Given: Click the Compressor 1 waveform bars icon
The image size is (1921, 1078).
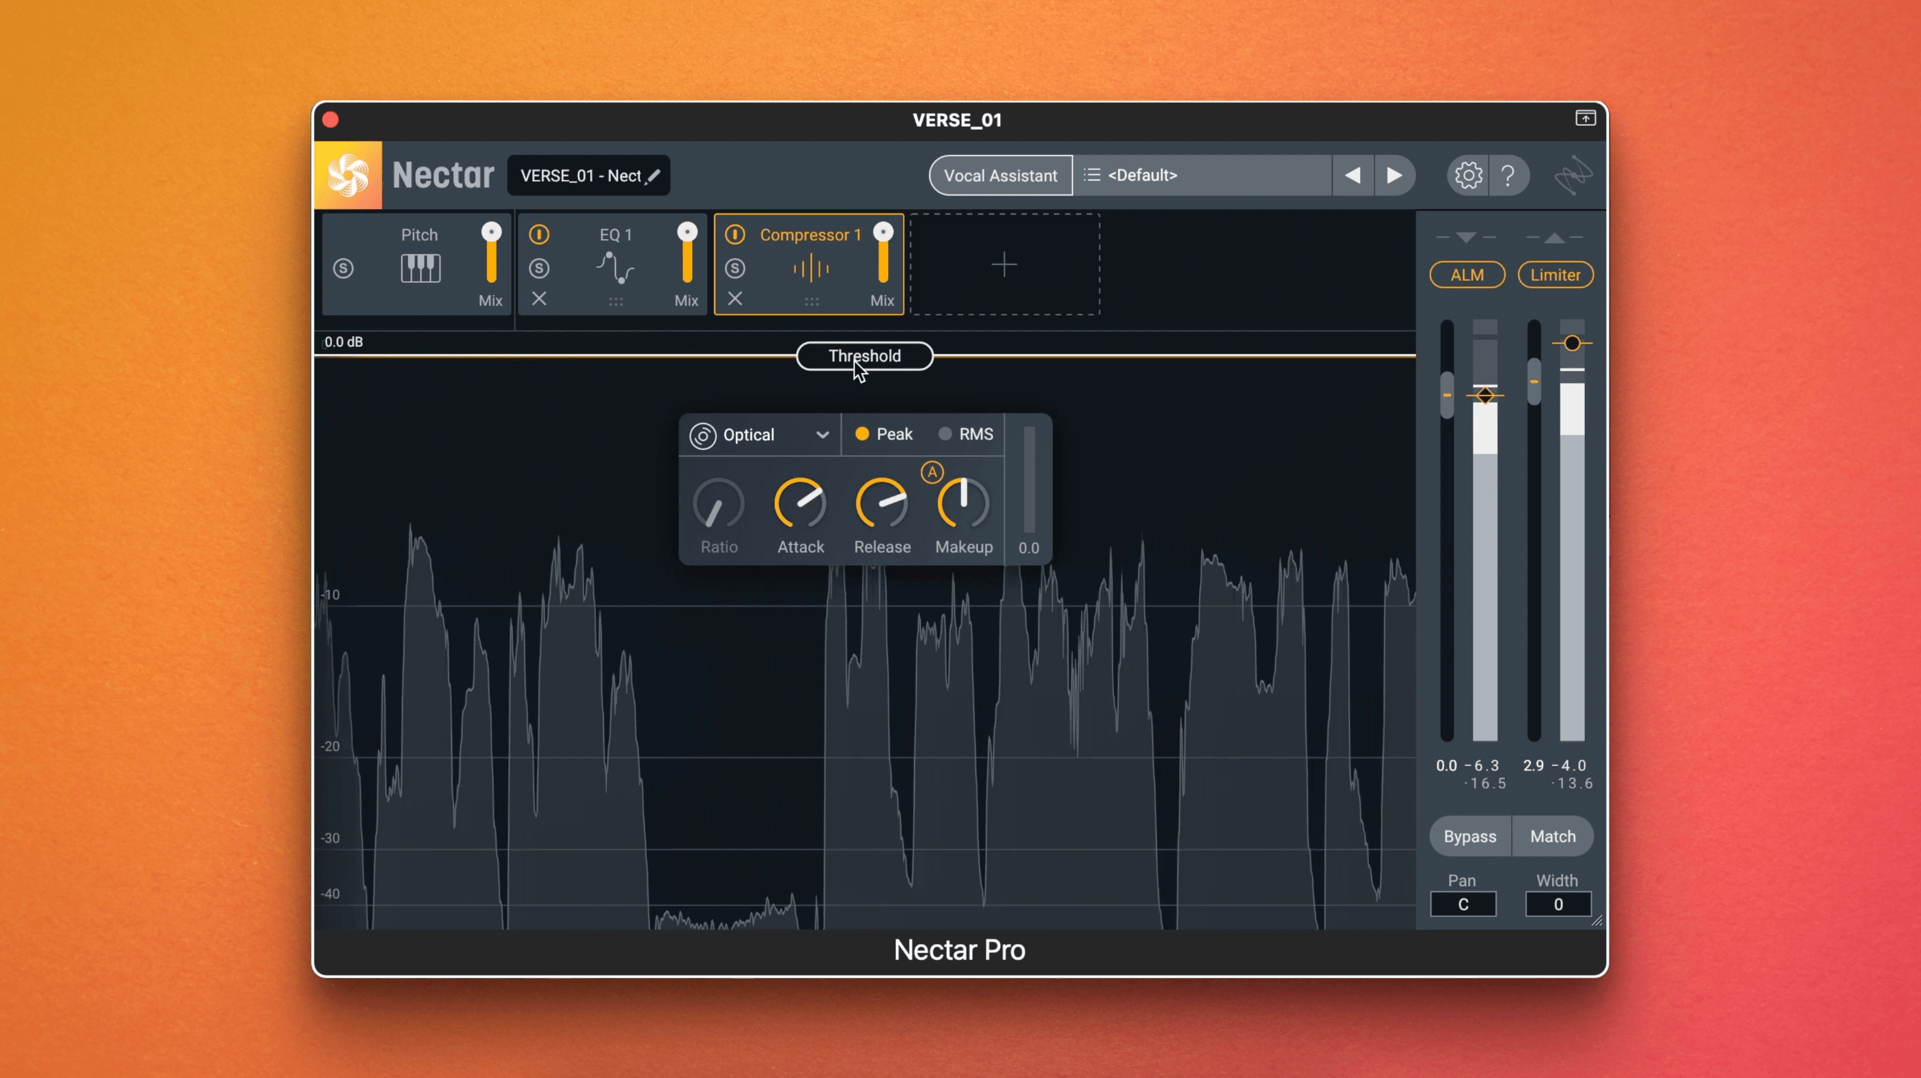Looking at the screenshot, I should pos(812,268).
